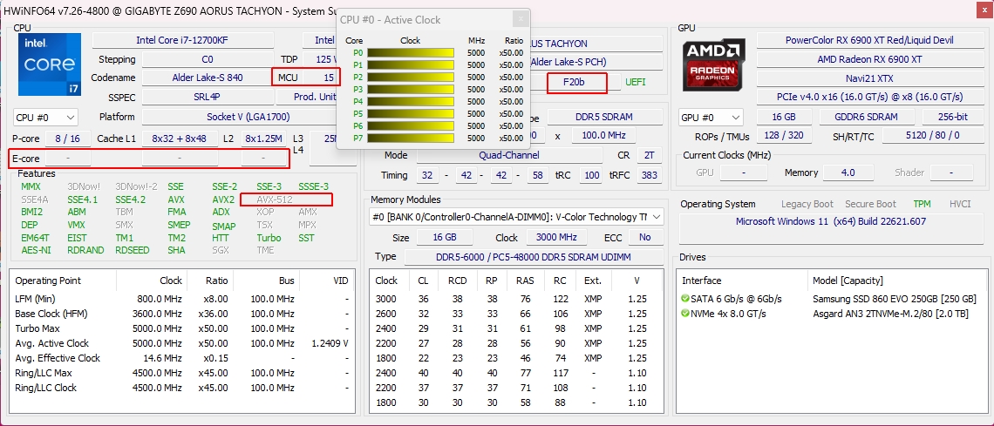The image size is (994, 426).
Task: Click the memory module Size value 16 GB
Action: [x=445, y=237]
